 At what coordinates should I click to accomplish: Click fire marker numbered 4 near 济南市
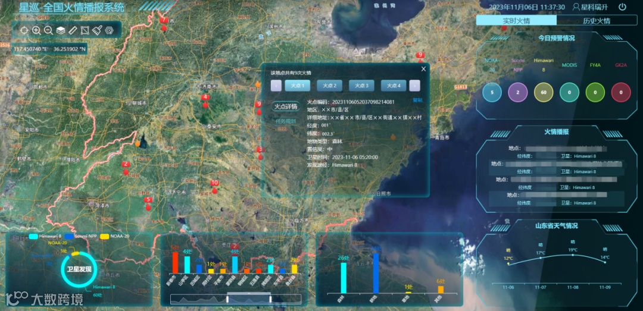205,101
